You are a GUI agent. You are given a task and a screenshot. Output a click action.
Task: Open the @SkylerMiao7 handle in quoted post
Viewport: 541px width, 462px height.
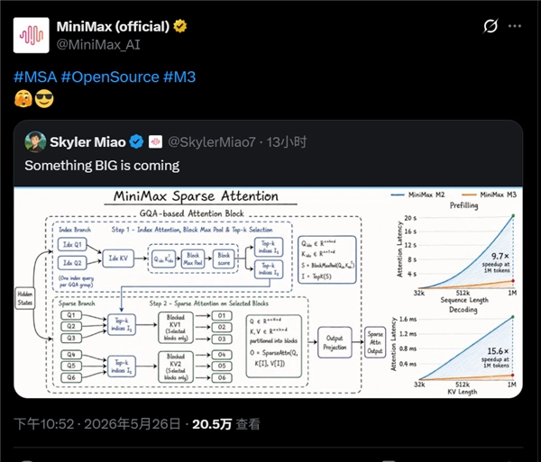coord(212,142)
